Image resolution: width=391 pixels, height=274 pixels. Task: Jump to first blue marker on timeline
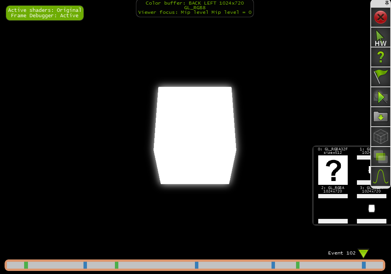point(85,265)
